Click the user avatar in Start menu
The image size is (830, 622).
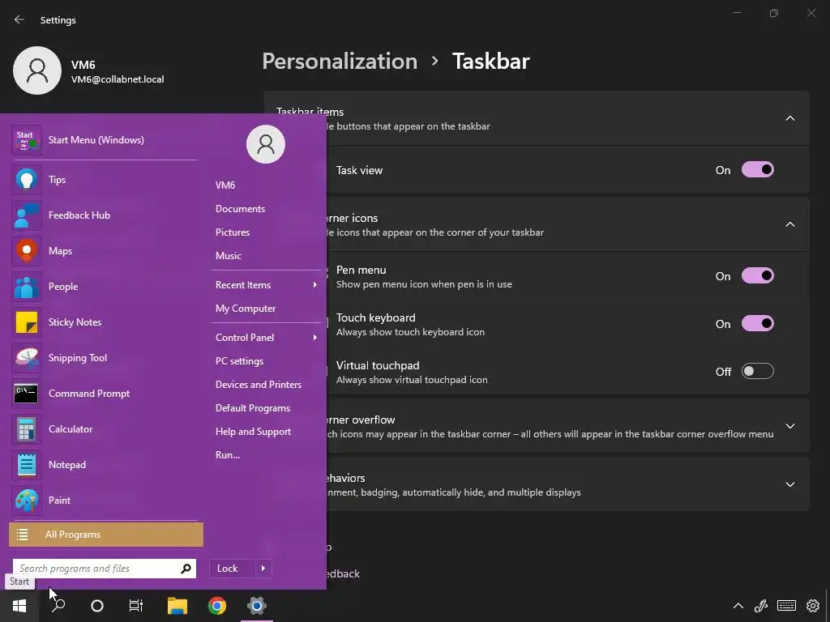pos(266,144)
